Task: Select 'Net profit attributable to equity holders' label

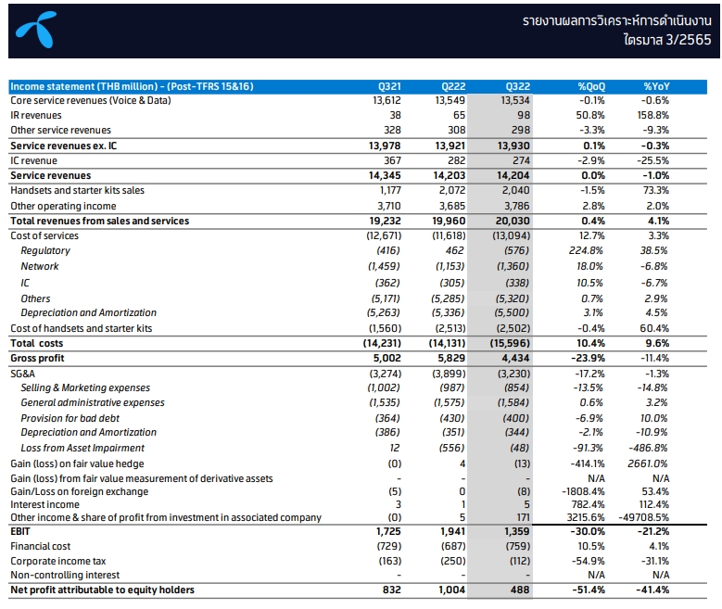Action: coord(102,590)
